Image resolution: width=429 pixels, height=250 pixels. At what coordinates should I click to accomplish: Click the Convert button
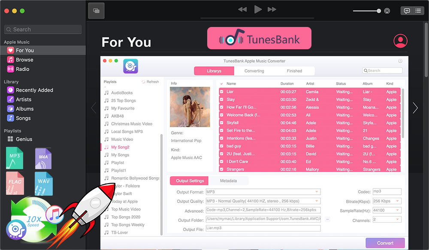(385, 243)
